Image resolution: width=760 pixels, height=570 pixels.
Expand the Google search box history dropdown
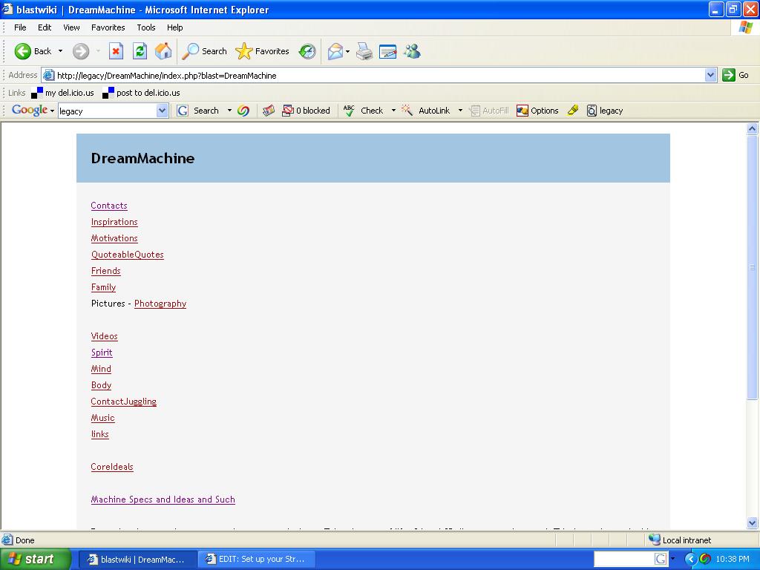pyautogui.click(x=162, y=111)
